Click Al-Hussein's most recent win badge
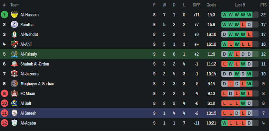The width and height of the screenshot is (269, 131). (x=249, y=15)
